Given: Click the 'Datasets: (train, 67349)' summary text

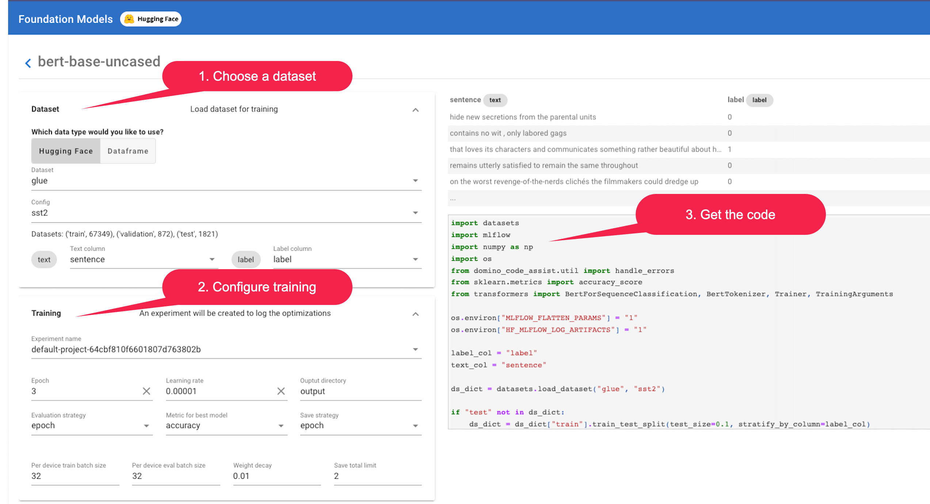Looking at the screenshot, I should click(x=125, y=234).
